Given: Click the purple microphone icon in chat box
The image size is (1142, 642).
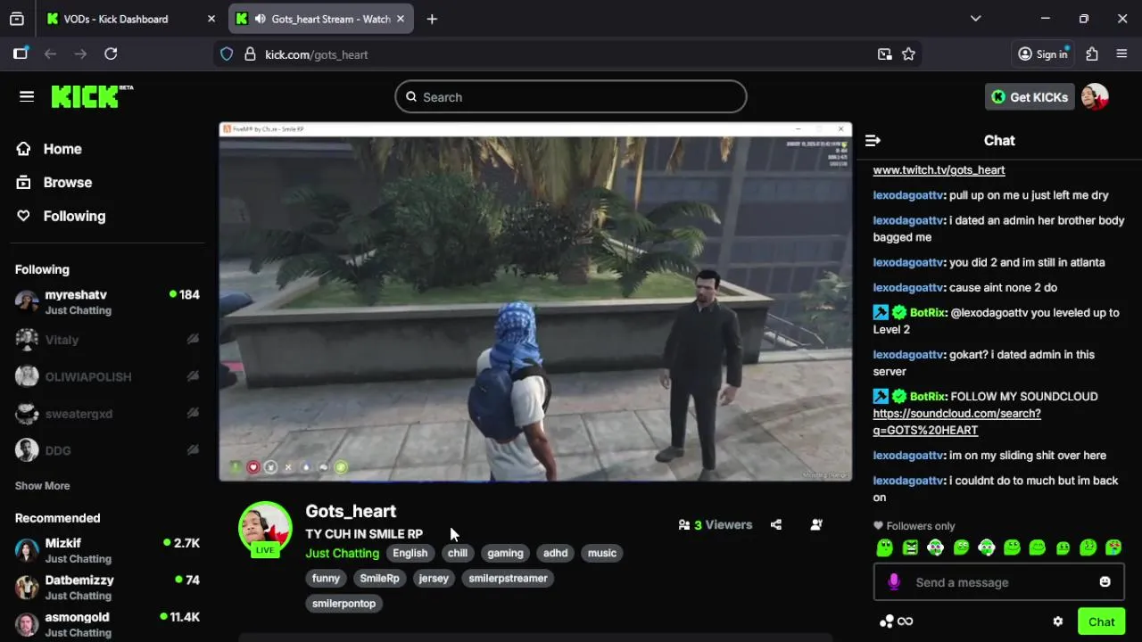Looking at the screenshot, I should pos(894,582).
